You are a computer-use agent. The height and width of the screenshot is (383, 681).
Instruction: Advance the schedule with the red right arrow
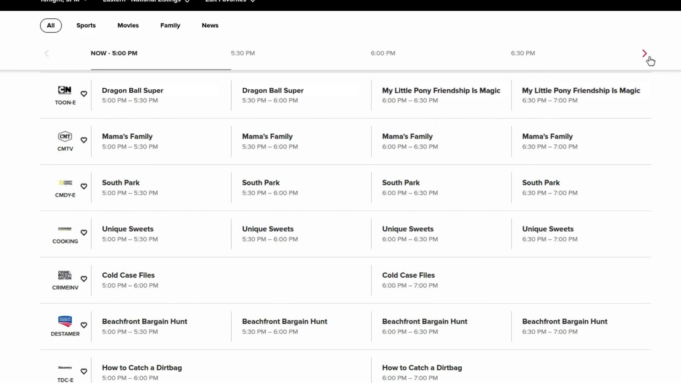tap(644, 53)
